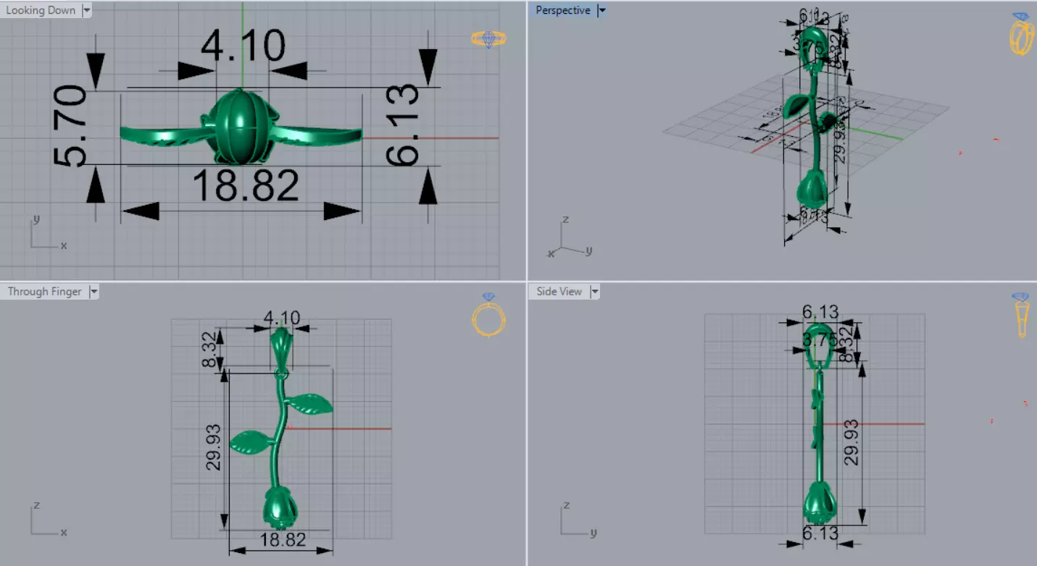
Task: Click the ring icon in Looking Down viewport
Action: 489,38
